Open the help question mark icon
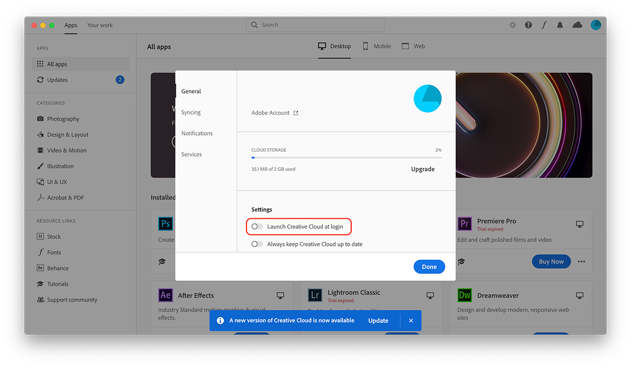The height and width of the screenshot is (367, 631). click(x=528, y=25)
